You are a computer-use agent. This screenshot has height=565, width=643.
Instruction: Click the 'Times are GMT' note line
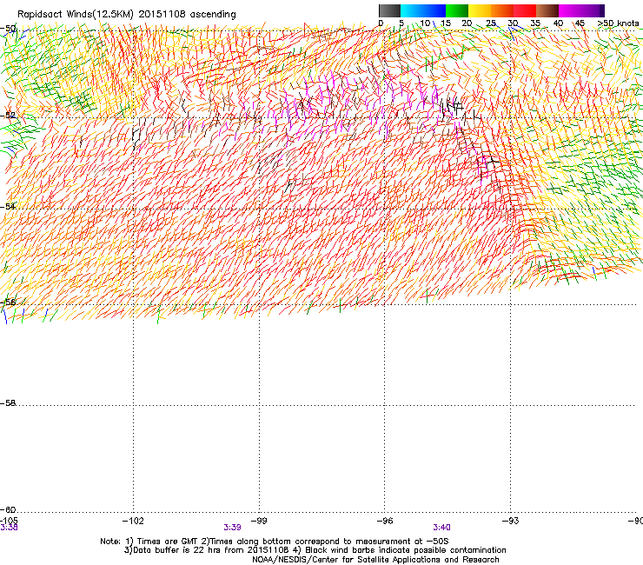click(x=275, y=542)
